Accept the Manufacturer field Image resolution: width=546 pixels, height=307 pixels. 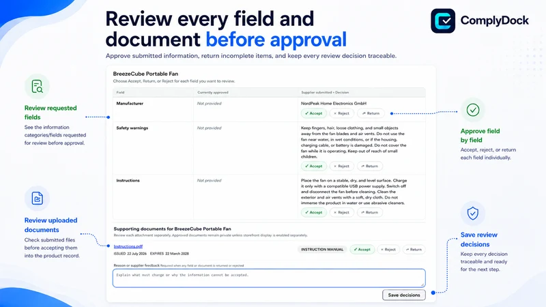[x=314, y=113]
